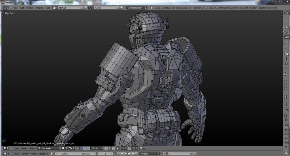Click the End: 250 frame field
Viewport: 290px width, 156px height.
tap(86, 154)
